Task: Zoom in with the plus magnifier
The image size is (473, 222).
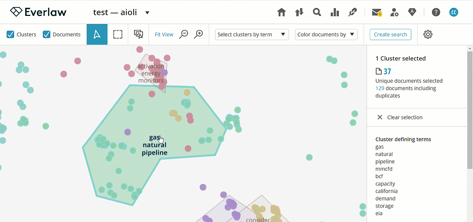Action: click(199, 34)
